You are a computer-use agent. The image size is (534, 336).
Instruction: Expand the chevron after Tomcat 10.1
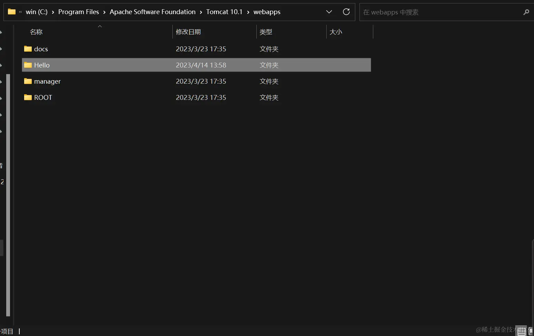pos(248,12)
